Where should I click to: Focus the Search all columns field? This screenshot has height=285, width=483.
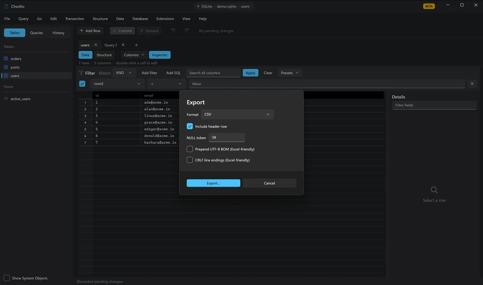[213, 73]
